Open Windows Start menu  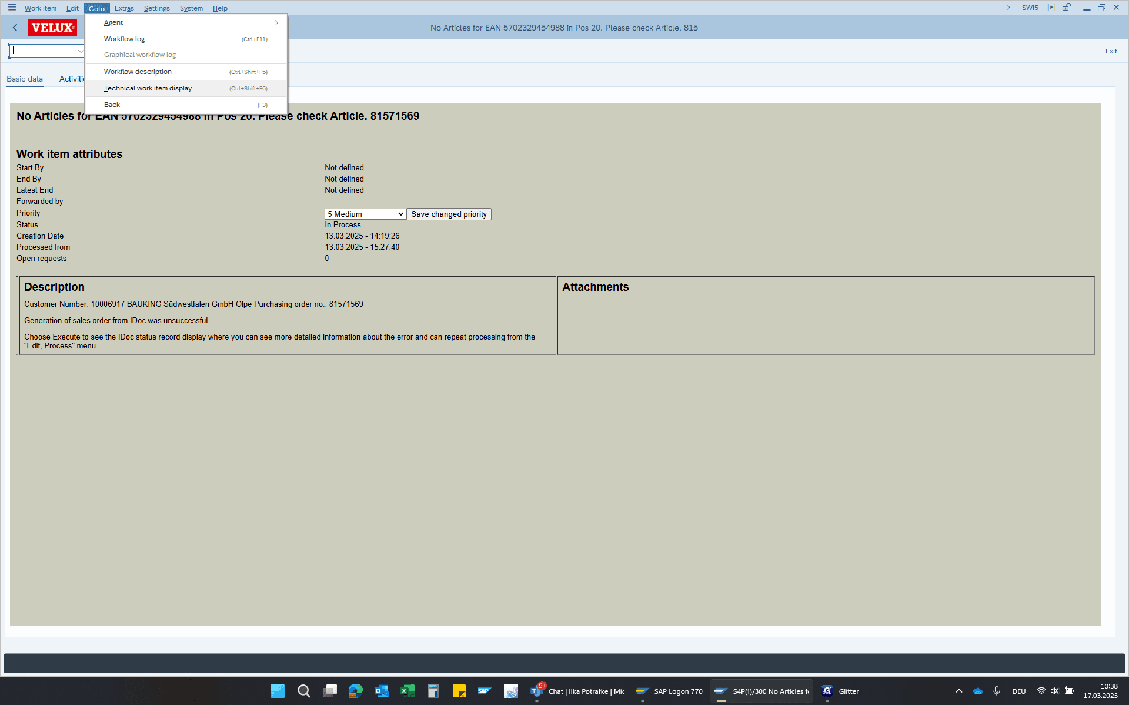(x=278, y=691)
